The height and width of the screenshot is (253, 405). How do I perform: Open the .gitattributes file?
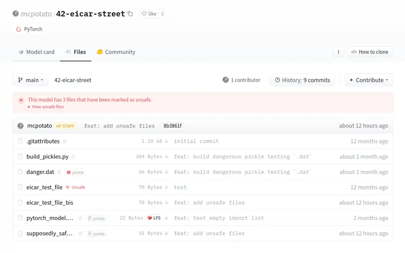point(43,141)
